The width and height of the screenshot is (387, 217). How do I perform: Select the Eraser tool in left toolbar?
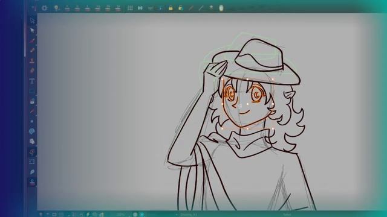pos(32,71)
